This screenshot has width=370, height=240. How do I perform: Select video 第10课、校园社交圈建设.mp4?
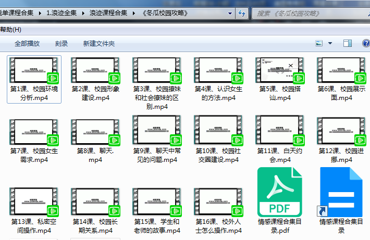218,140
